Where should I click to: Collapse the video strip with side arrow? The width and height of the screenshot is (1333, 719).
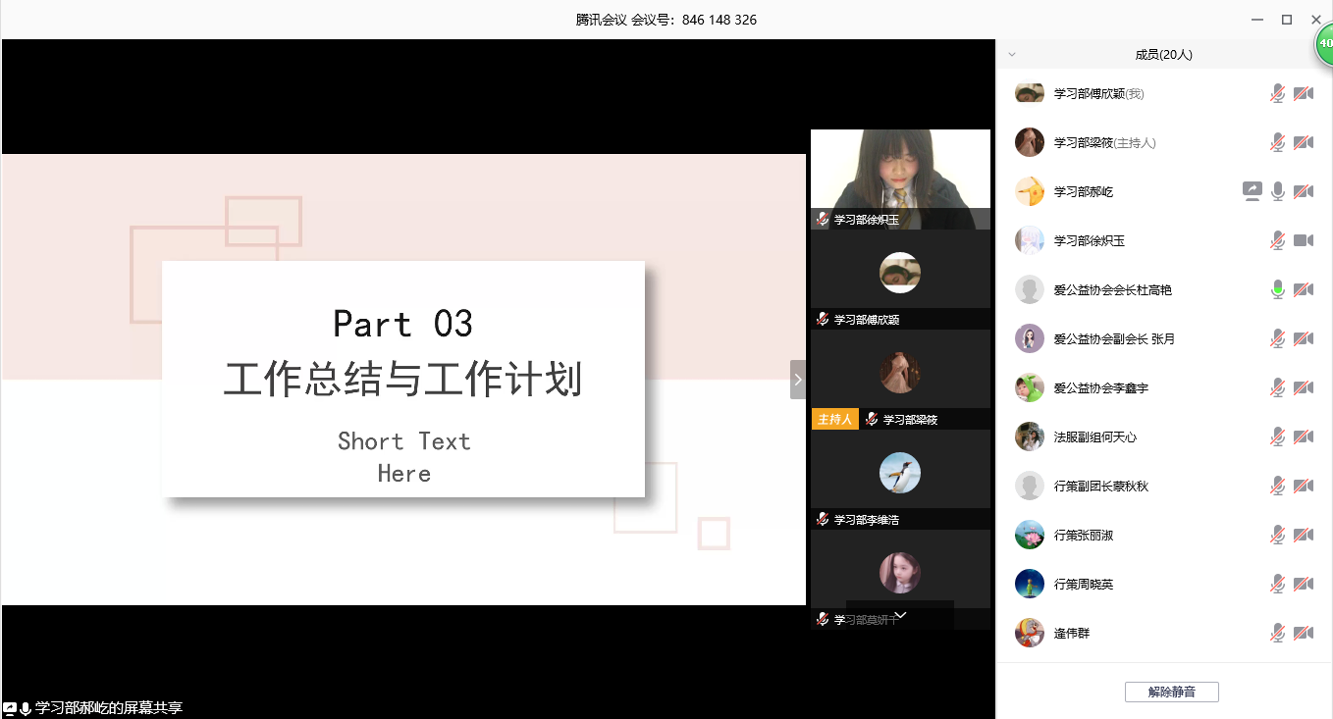point(798,380)
